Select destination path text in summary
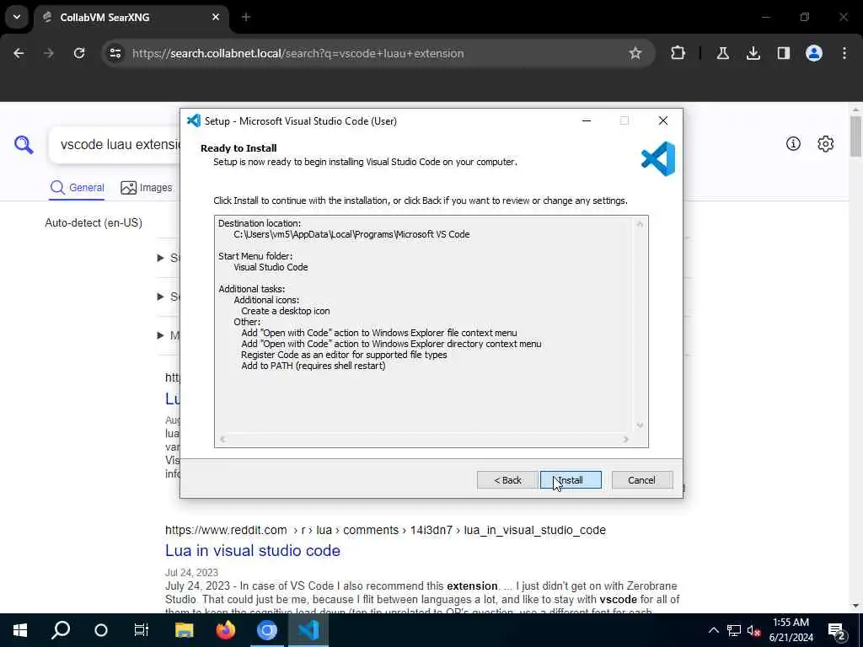863x647 pixels. [351, 234]
